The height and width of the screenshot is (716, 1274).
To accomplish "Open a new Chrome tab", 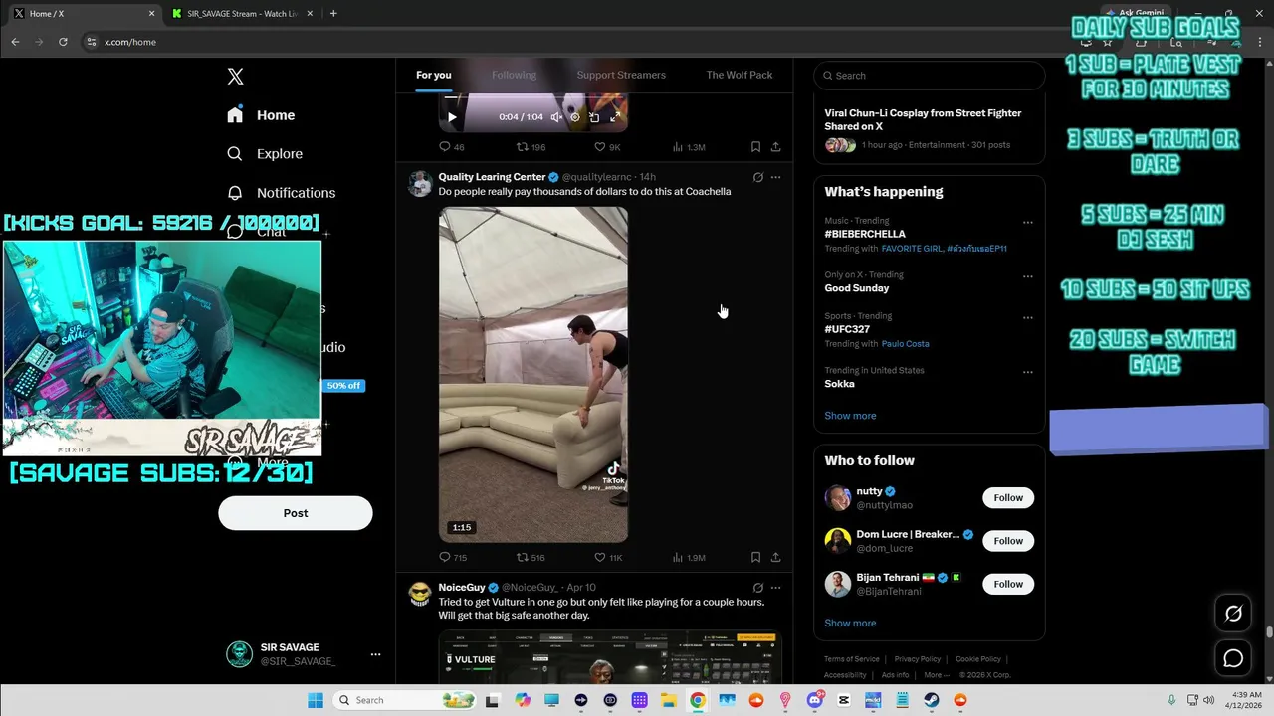I will click(333, 14).
